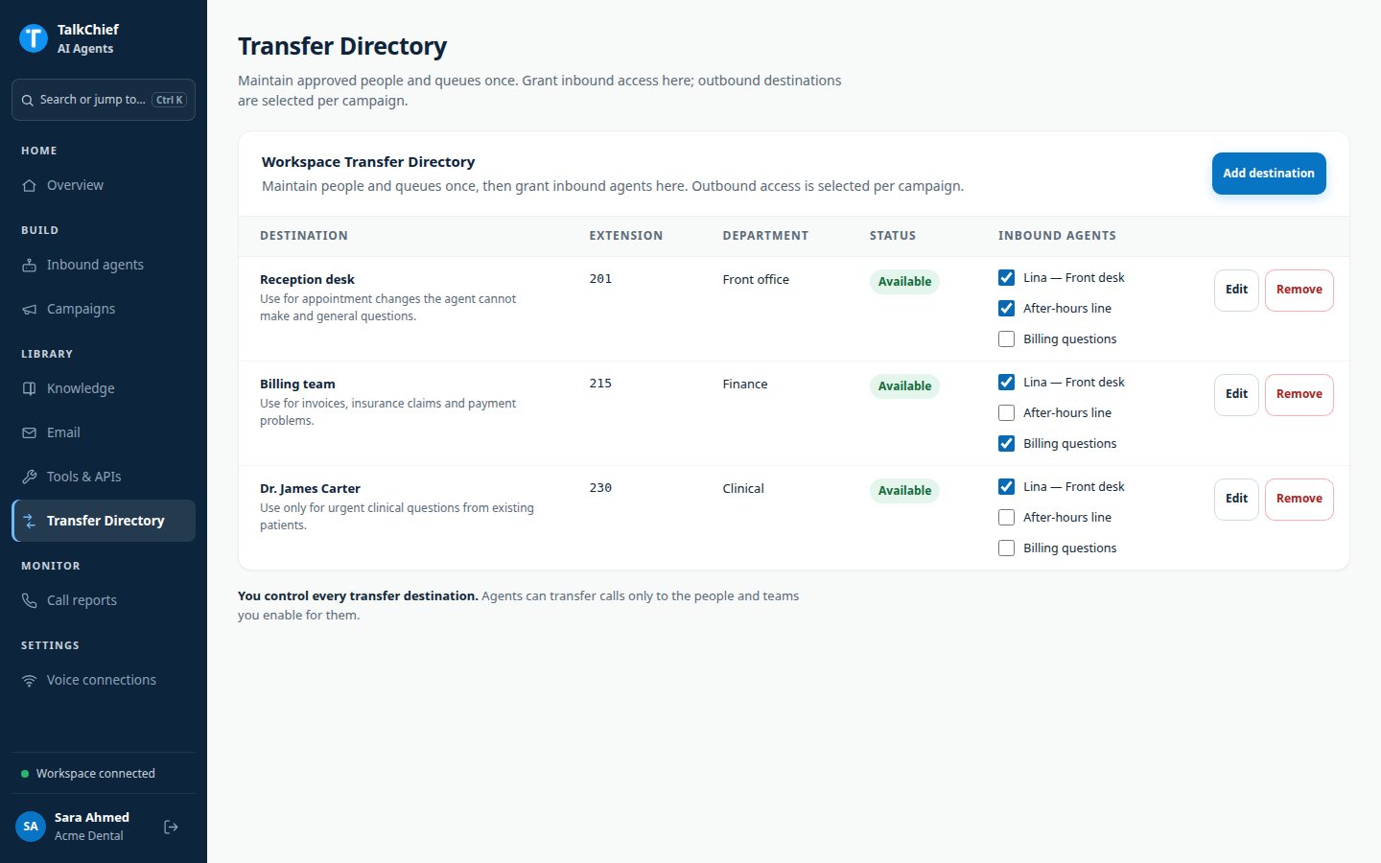Screen dimensions: 1381x863
Task: Edit the Billing team destination
Action: coord(1236,394)
